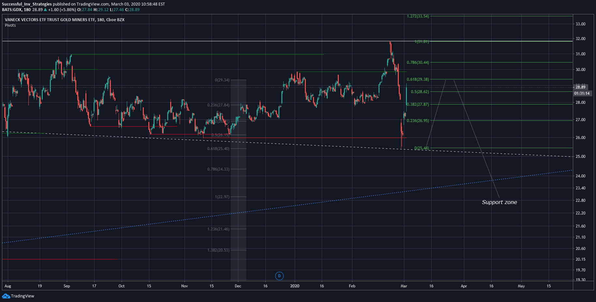This screenshot has width=596, height=302.
Task: Click the red horizontal line near 20.15
Action: (x=60, y=259)
